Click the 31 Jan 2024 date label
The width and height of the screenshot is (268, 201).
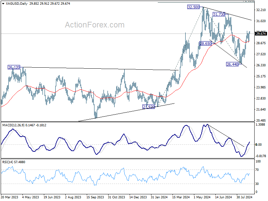(159, 197)
